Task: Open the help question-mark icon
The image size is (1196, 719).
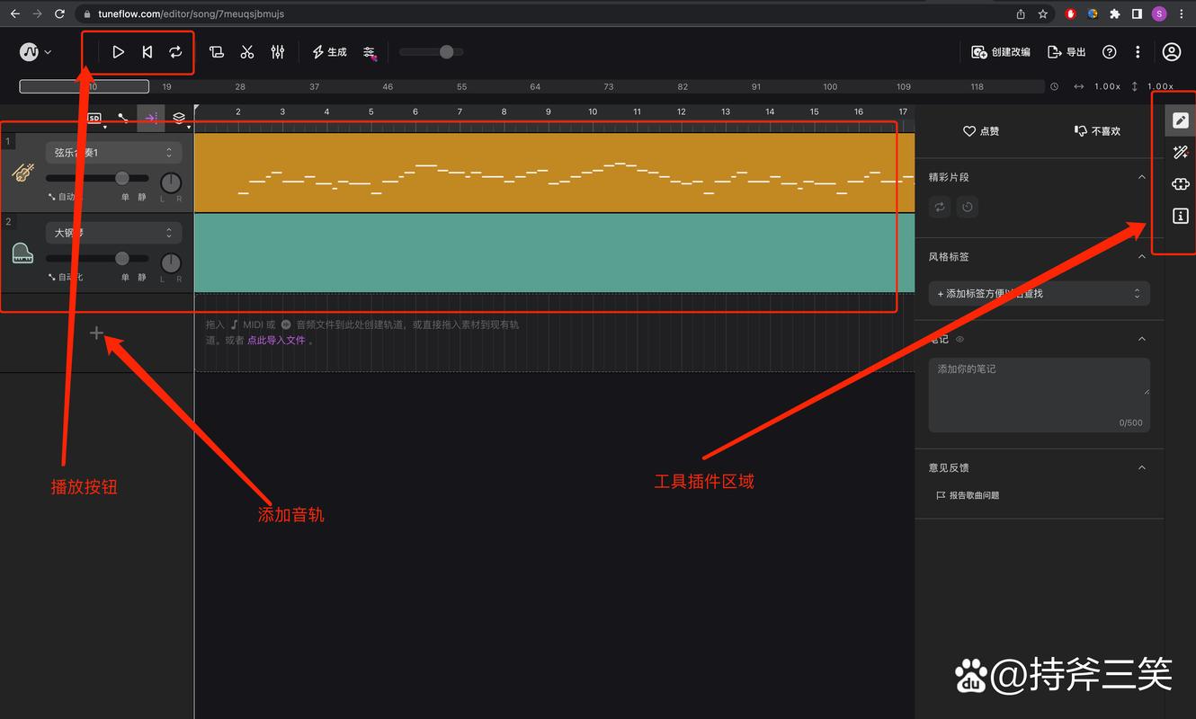Action: coord(1110,52)
